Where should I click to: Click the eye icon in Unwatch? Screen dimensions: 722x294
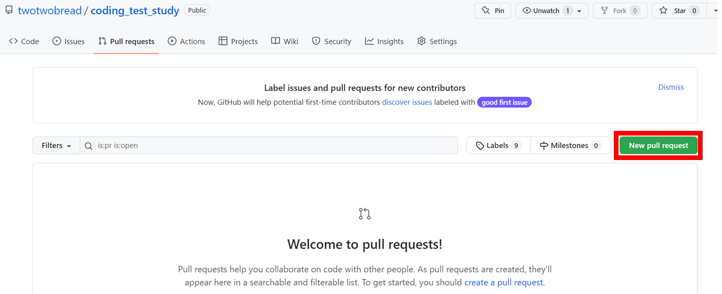pos(527,10)
